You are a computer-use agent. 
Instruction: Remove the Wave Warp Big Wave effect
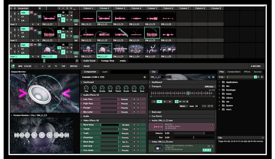(x=138, y=125)
